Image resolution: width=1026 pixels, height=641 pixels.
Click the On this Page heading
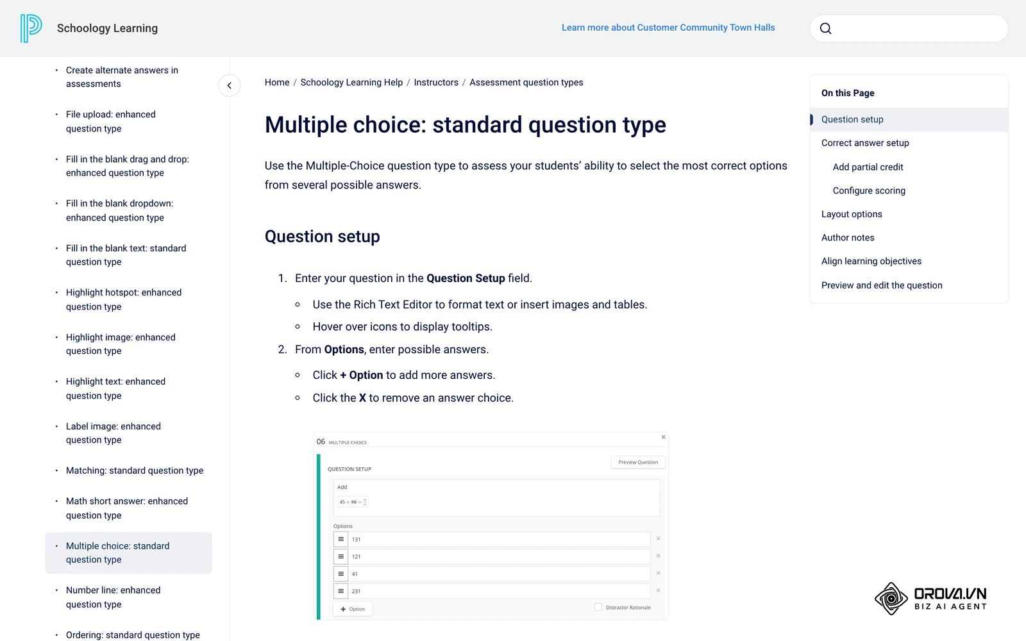[x=848, y=93]
